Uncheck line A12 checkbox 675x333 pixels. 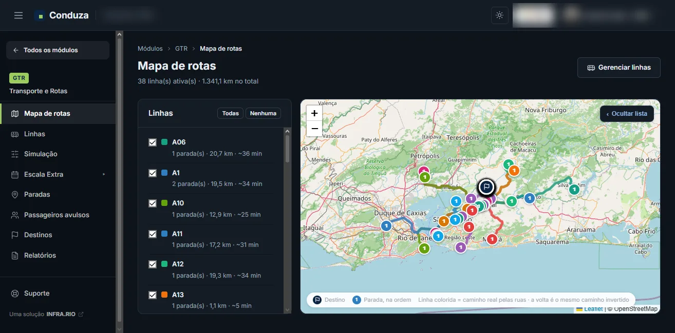point(153,264)
